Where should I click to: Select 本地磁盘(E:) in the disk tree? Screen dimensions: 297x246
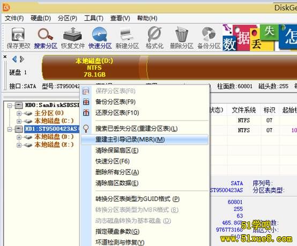[x=54, y=145]
